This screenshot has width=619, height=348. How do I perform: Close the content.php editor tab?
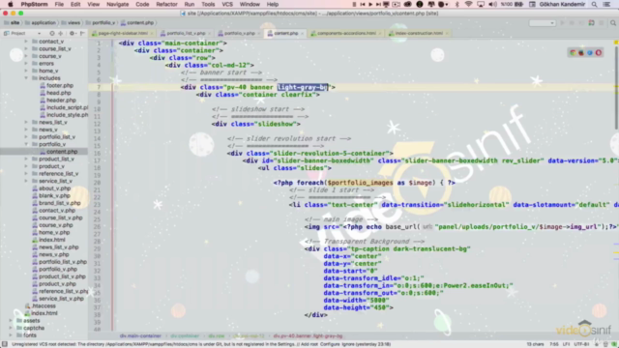[x=303, y=34]
